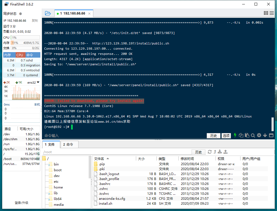Open the ens32 network interface dropdown

coord(33,83)
